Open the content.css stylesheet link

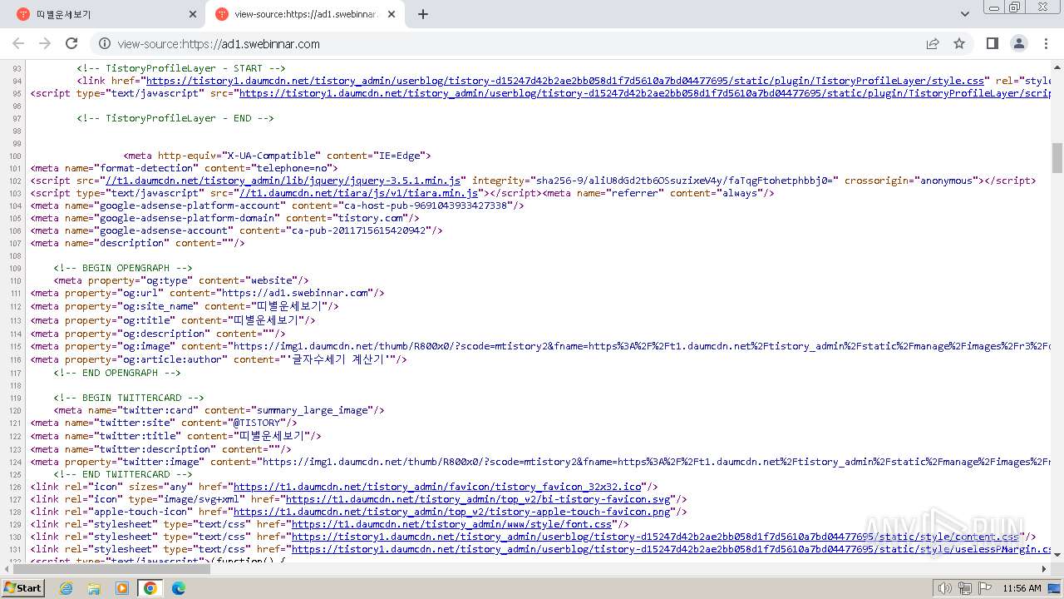[655, 537]
